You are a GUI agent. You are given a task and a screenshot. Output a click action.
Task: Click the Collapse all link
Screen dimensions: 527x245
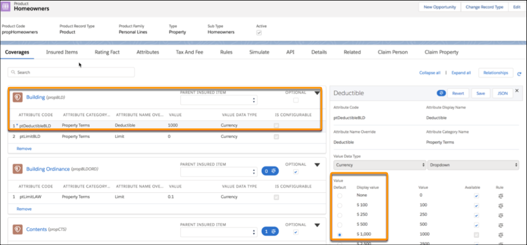pos(429,73)
